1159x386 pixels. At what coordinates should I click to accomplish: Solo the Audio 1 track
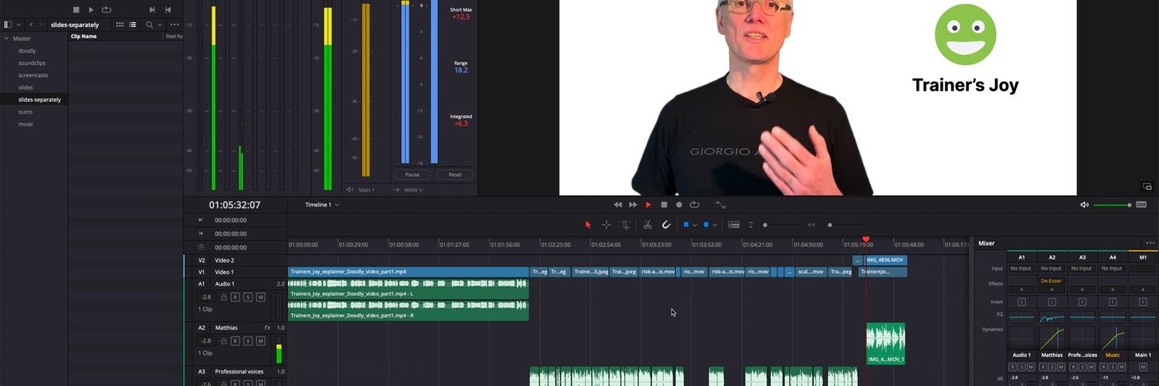(x=247, y=297)
